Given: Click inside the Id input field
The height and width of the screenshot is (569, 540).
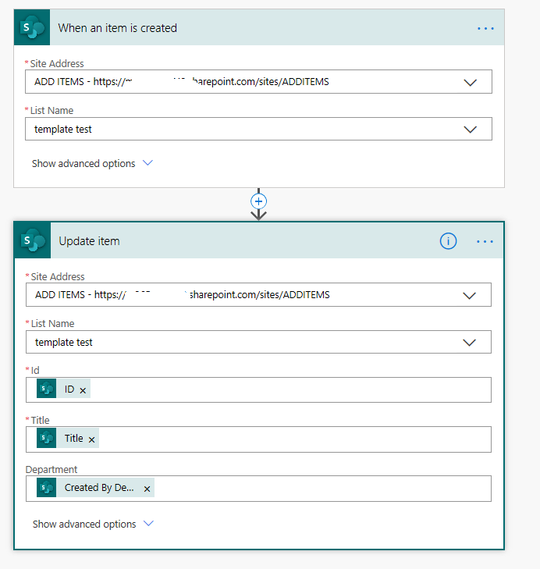Looking at the screenshot, I should 259,389.
